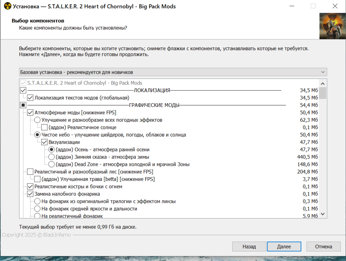
Task: Check (аддон) Улучшенная трава [betta]
Action: 37,179
